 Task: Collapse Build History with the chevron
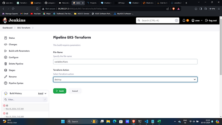(x=45, y=93)
